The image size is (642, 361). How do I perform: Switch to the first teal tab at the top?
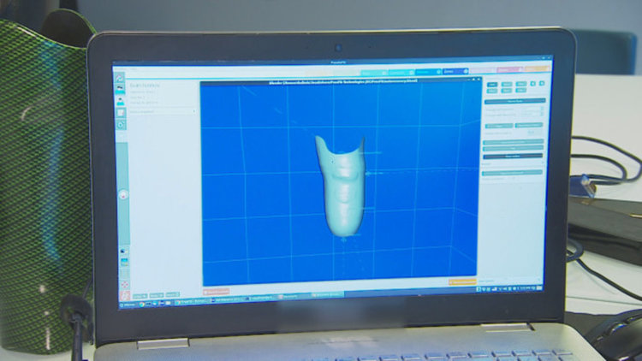(x=372, y=73)
